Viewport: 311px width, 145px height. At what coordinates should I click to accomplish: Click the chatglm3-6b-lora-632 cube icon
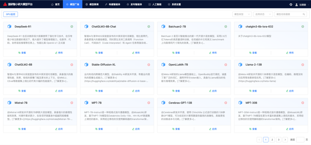pyautogui.click(x=240, y=27)
